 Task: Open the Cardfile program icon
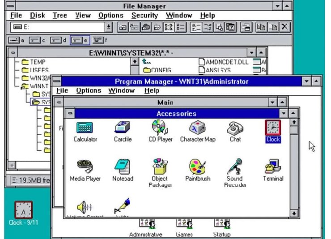pos(123,127)
